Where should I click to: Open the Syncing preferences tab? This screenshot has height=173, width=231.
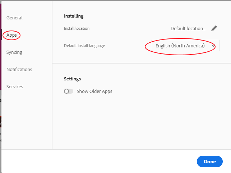click(x=14, y=52)
